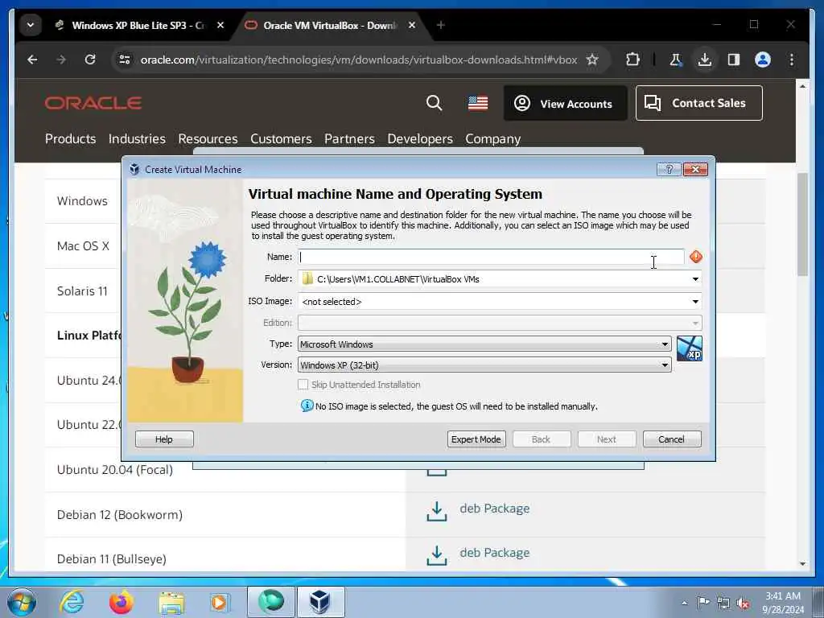Click the orange warning icon beside Name field
This screenshot has width=824, height=618.
point(696,257)
